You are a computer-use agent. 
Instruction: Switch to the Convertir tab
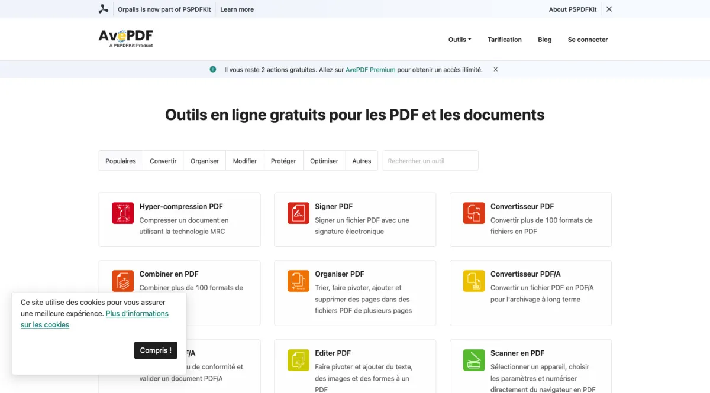tap(163, 161)
